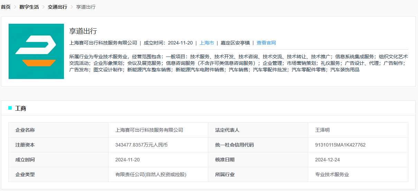The image size is (418, 191).
Task: Select 专业技术服务业 table value
Action: (332, 175)
